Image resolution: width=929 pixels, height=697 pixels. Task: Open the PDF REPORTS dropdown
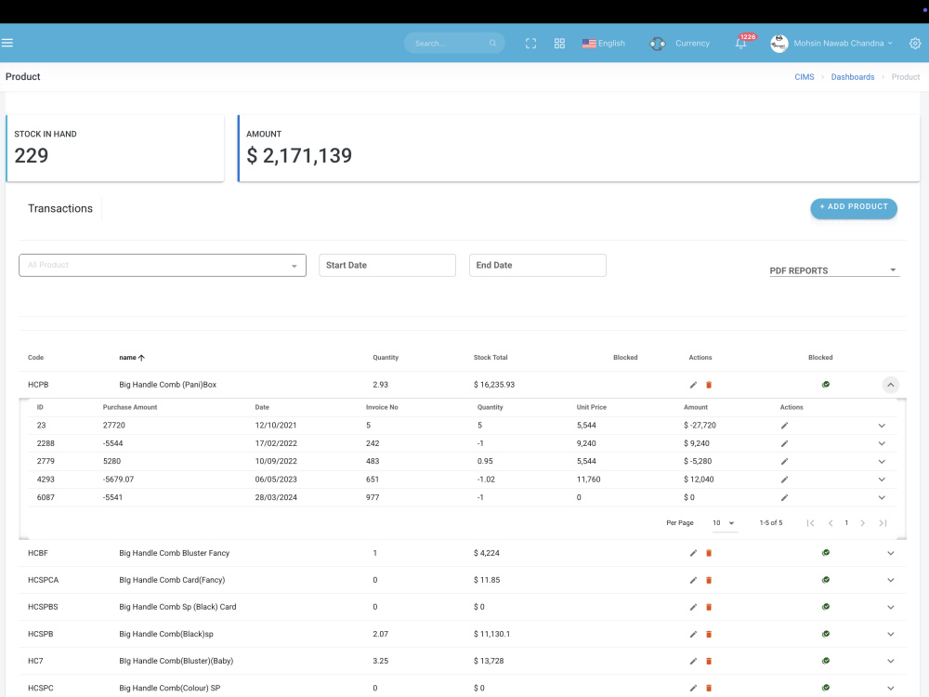834,270
